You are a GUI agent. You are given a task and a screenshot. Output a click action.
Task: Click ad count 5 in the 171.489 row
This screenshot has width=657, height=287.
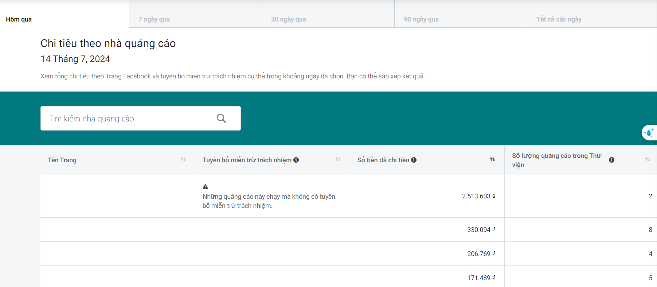[x=650, y=278]
